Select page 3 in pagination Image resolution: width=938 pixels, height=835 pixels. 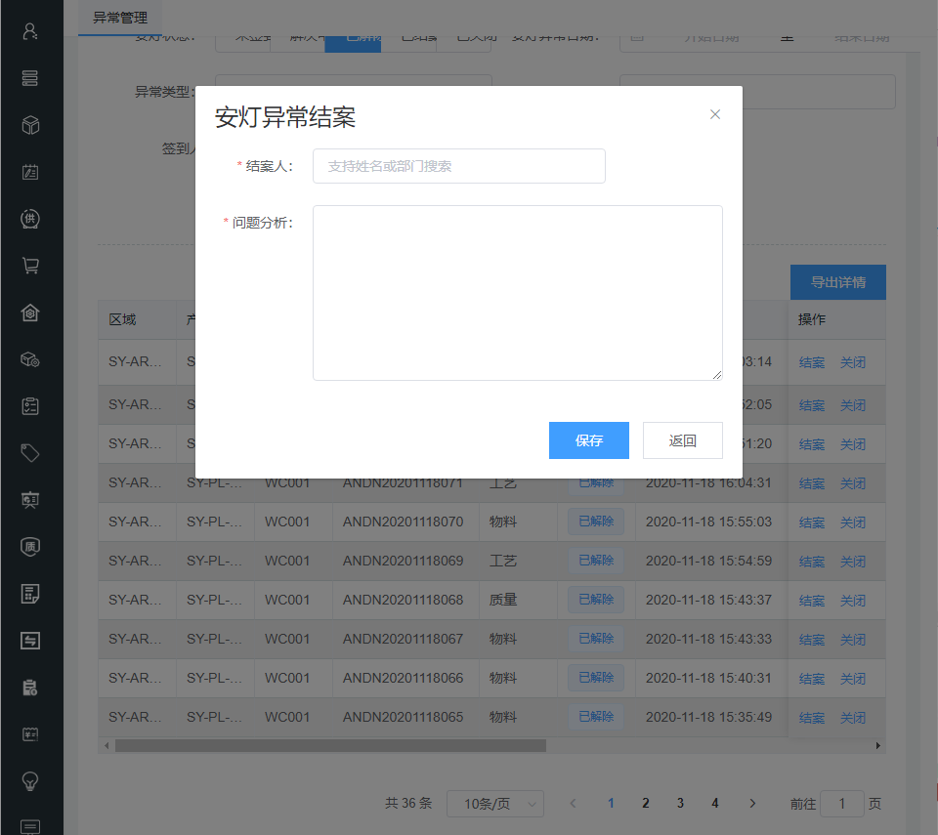click(x=680, y=803)
